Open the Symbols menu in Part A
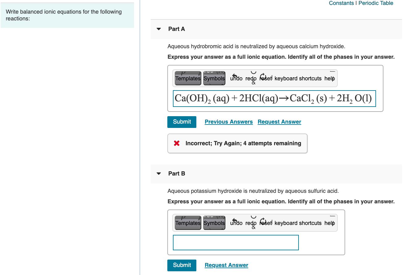The image size is (410, 275). [214, 78]
